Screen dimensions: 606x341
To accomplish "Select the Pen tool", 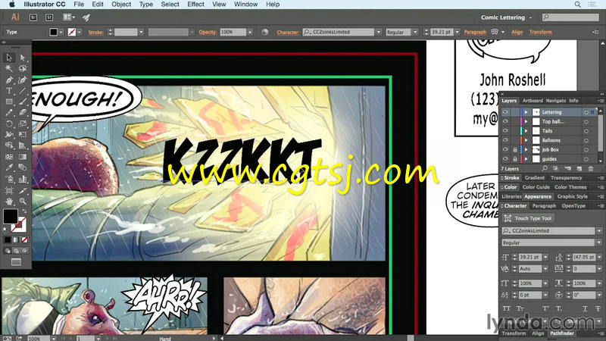I will coord(9,80).
